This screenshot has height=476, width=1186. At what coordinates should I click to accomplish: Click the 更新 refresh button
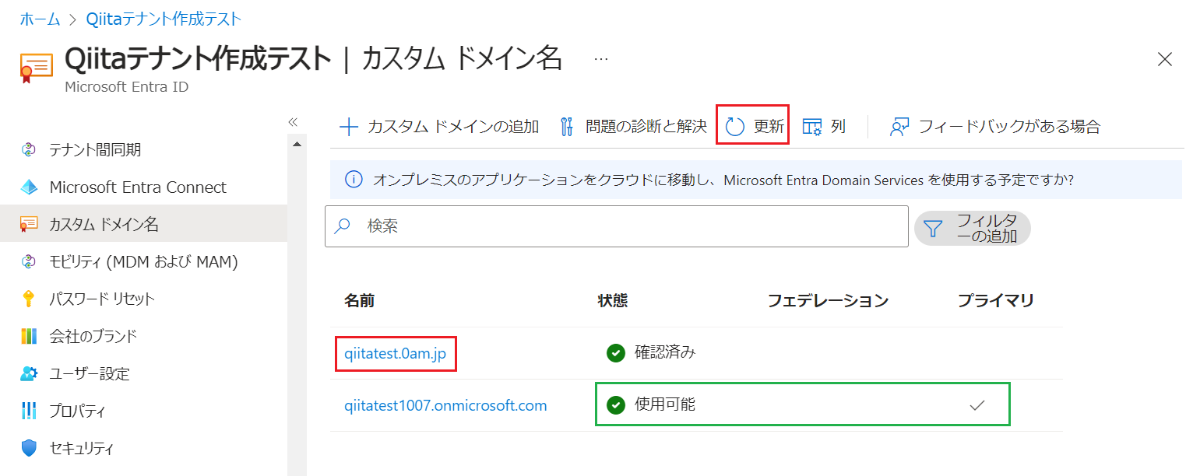coord(753,127)
